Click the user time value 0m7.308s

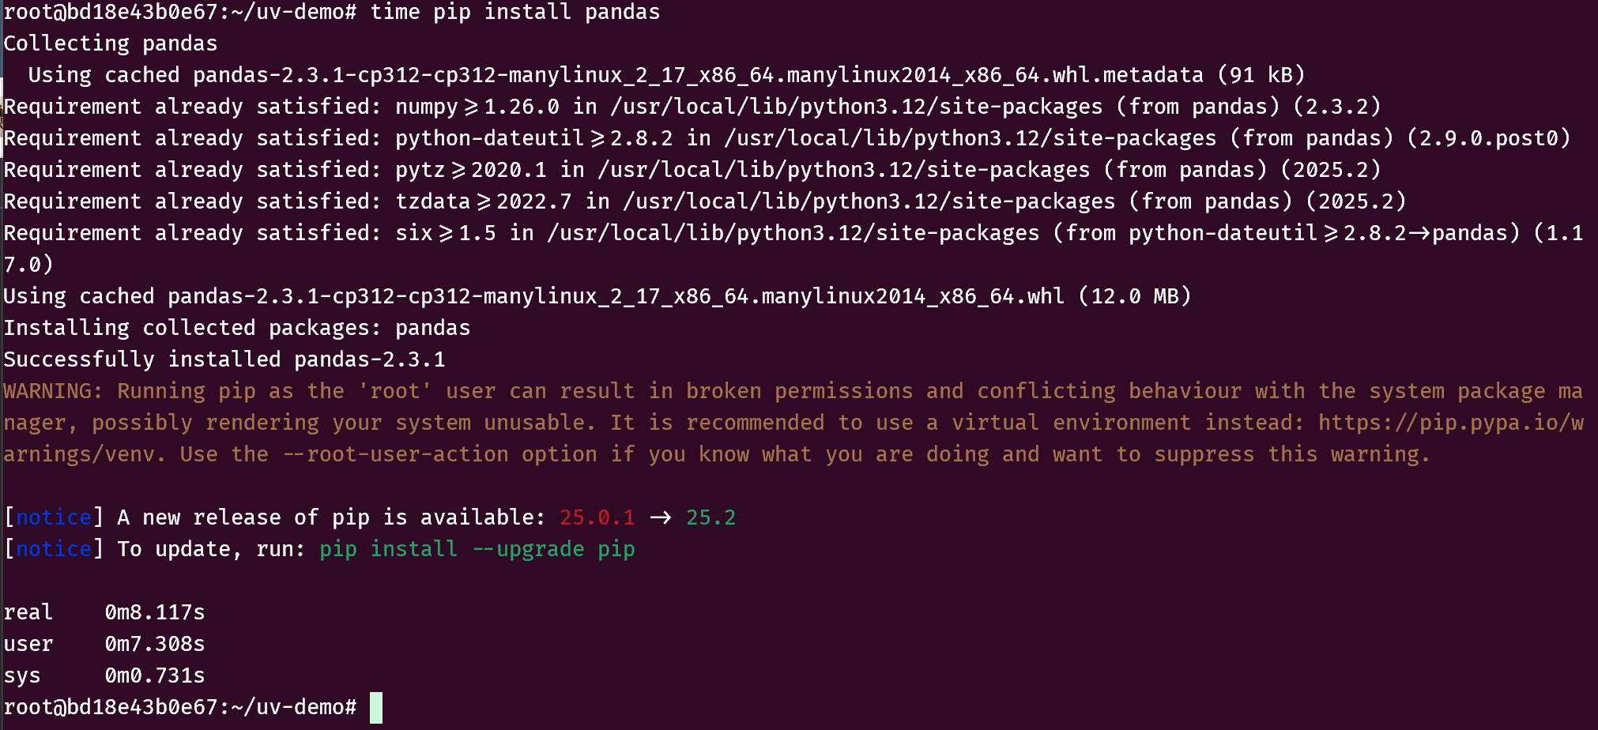pos(155,644)
